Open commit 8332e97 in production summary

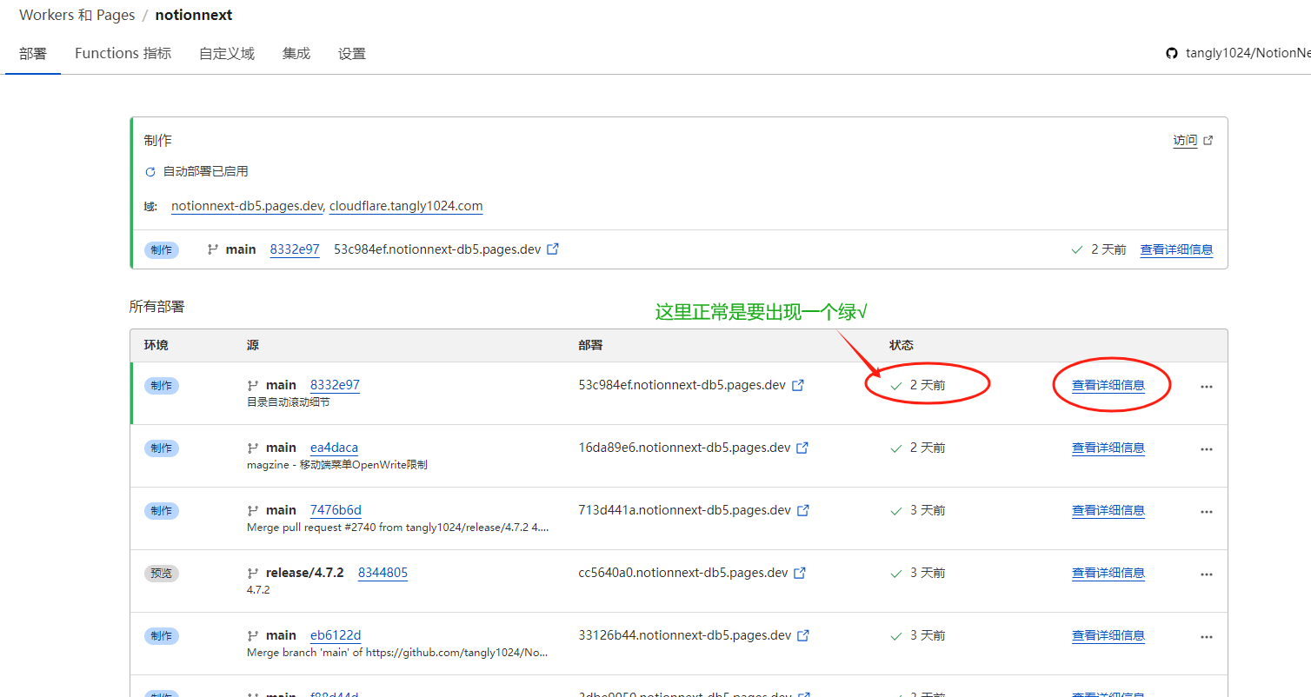(295, 249)
